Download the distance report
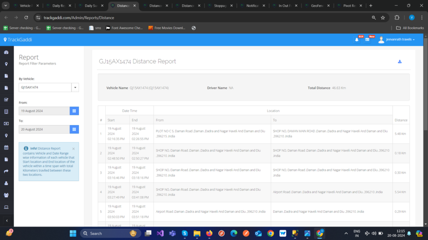Viewport: 428px width, 240px height. [x=400, y=62]
